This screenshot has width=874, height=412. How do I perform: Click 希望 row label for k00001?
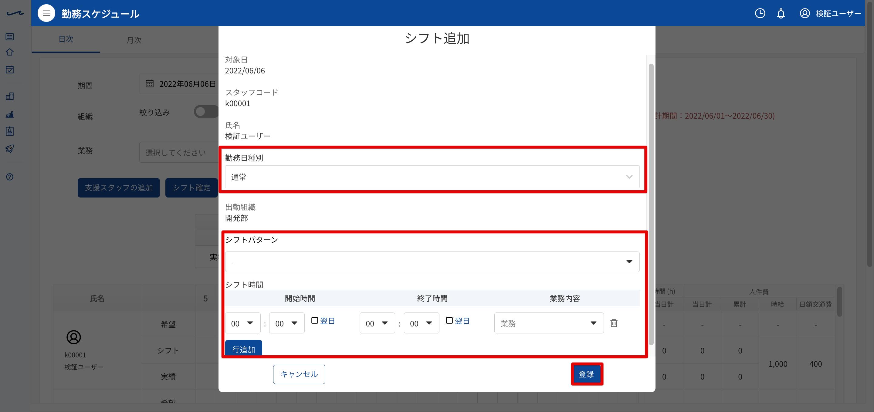coord(168,324)
